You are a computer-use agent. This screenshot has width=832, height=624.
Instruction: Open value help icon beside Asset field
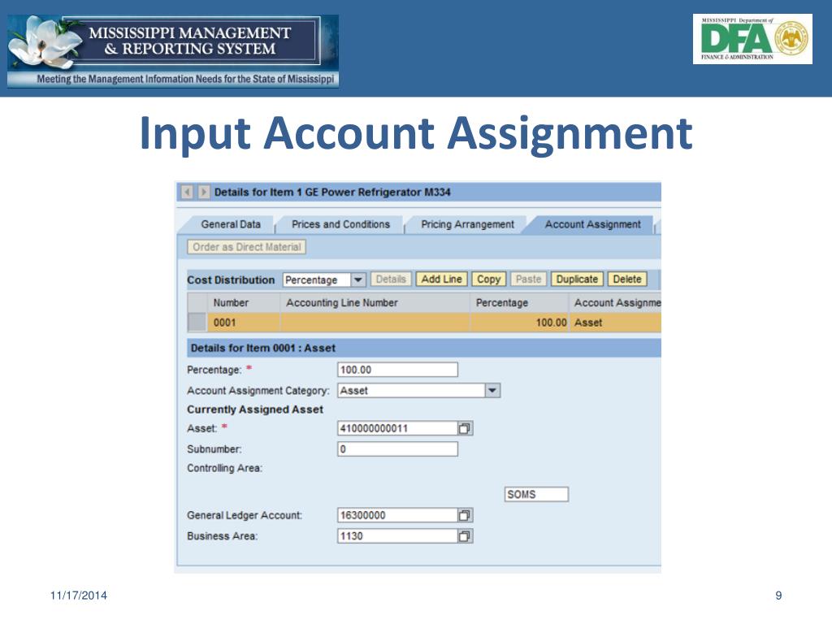coord(465,428)
